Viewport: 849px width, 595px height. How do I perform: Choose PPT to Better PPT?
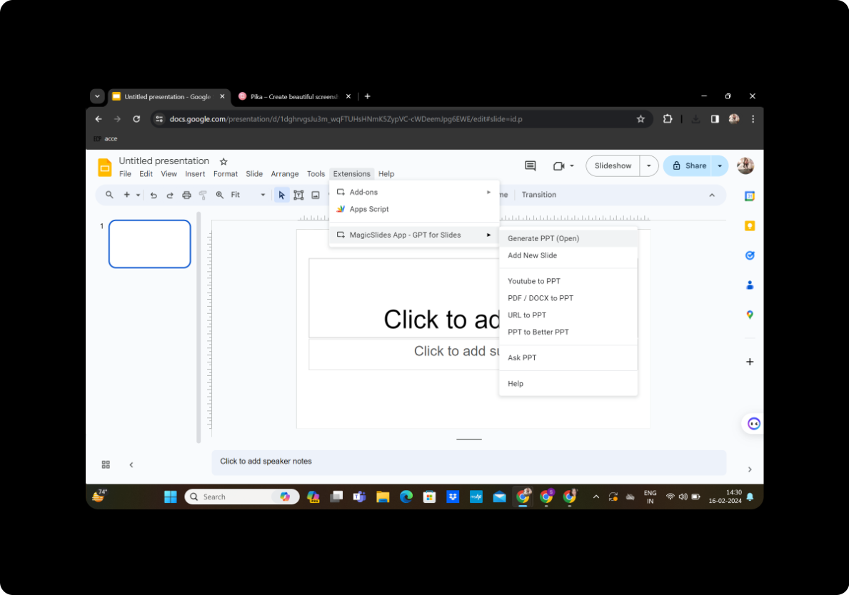point(568,332)
